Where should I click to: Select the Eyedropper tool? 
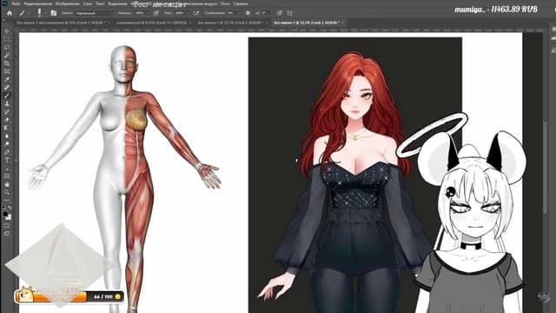click(x=7, y=79)
